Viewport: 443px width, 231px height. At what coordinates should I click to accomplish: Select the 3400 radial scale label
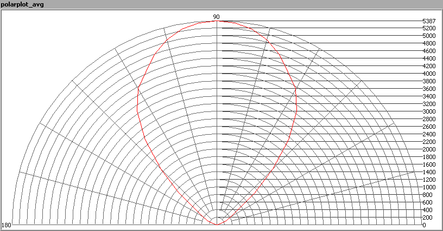pos(428,96)
